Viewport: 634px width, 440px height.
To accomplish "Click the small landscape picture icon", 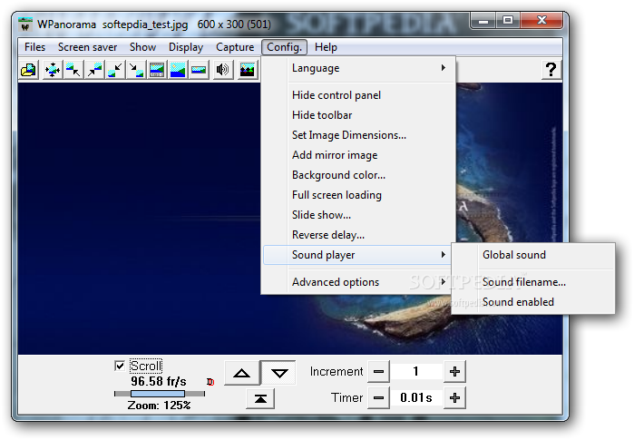I will 199,70.
